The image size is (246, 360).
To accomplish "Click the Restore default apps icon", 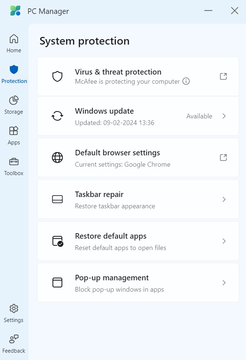I will tap(57, 241).
